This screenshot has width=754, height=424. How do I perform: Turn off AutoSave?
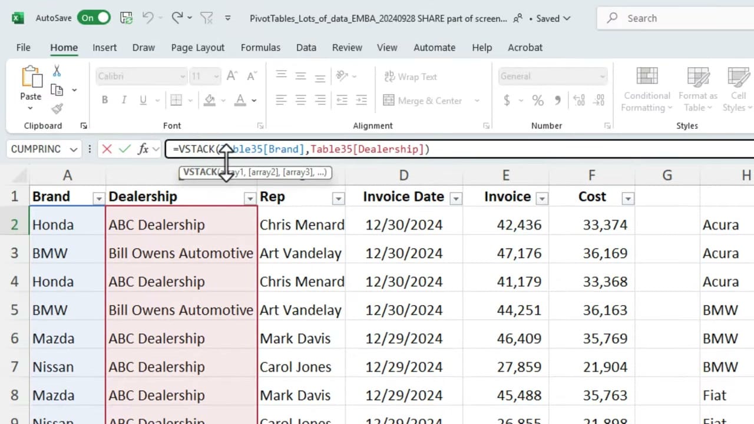(x=93, y=18)
